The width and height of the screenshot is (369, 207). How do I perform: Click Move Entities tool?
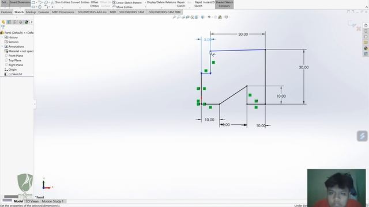[x=122, y=7]
